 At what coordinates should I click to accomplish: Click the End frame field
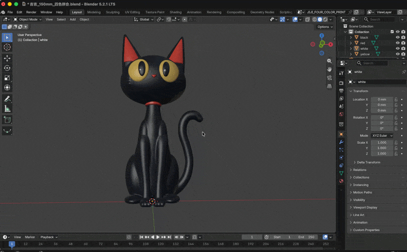pos(306,237)
